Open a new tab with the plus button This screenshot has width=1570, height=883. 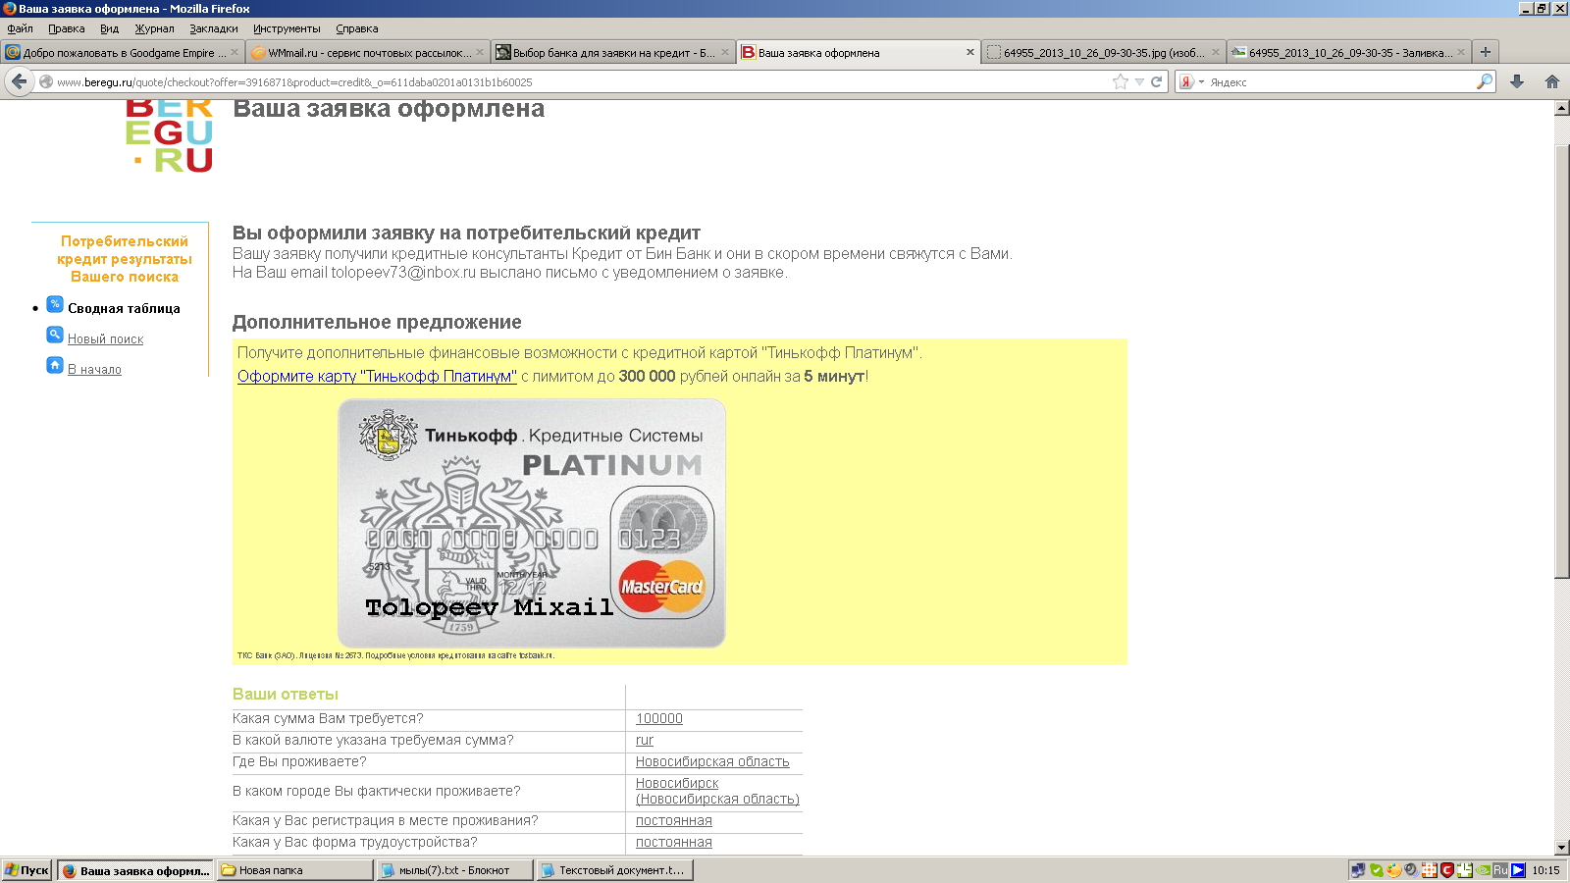1486,52
